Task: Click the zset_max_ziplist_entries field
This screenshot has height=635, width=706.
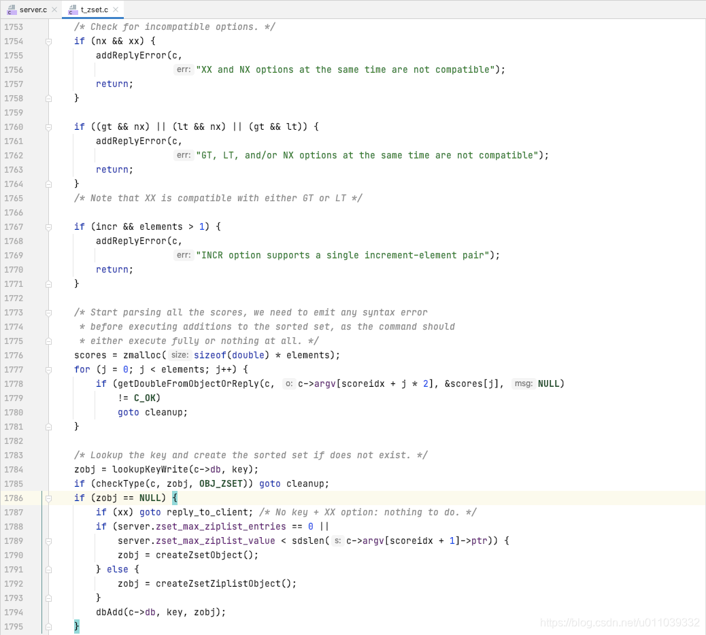Action: (x=220, y=526)
